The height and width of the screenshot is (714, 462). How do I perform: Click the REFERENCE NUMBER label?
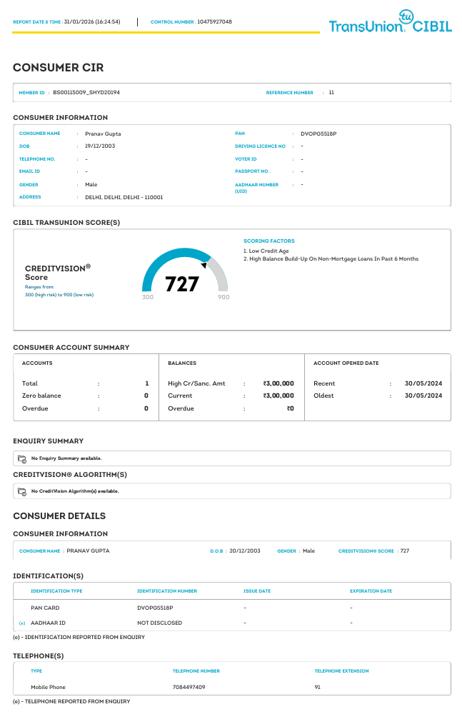click(x=289, y=93)
